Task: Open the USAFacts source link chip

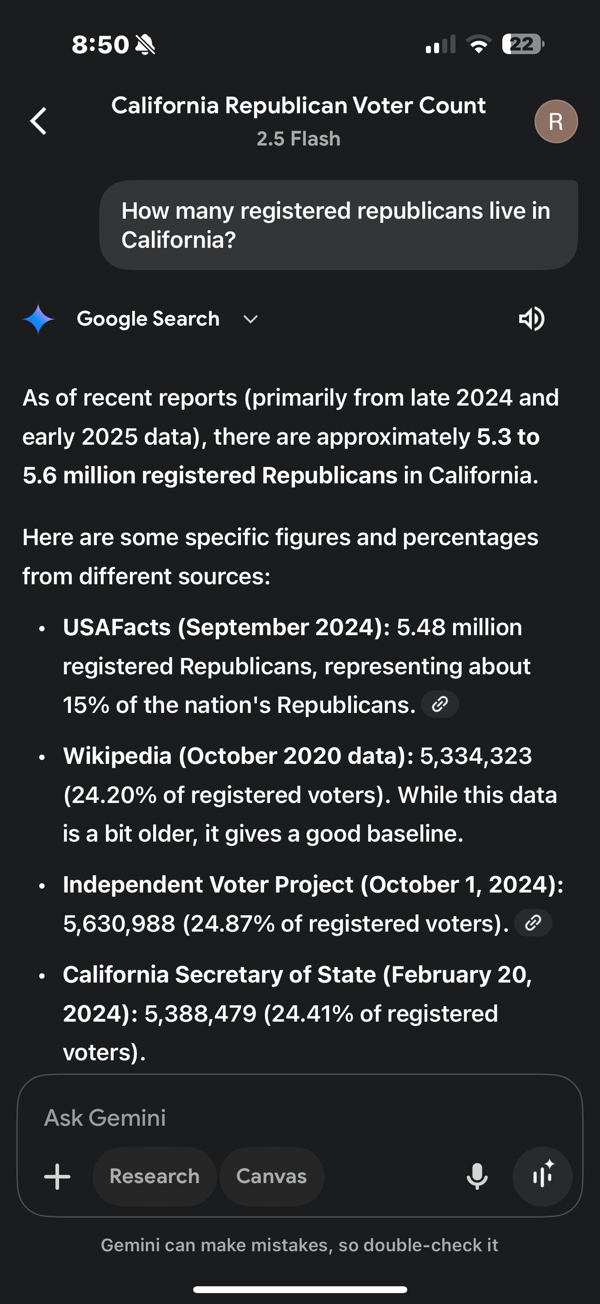Action: (x=440, y=704)
